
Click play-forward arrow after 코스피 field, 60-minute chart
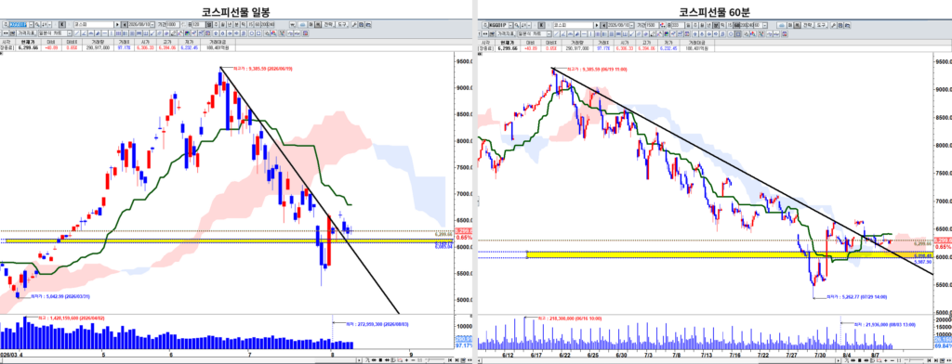tap(597, 25)
